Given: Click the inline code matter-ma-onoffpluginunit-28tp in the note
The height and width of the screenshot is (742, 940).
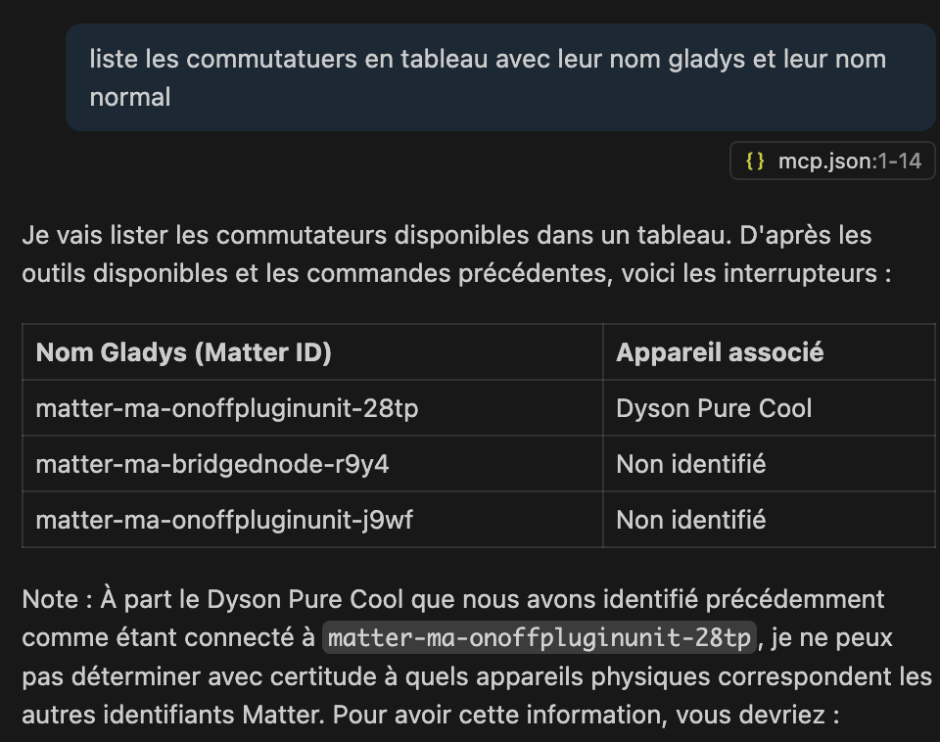Looking at the screenshot, I should coord(540,637).
